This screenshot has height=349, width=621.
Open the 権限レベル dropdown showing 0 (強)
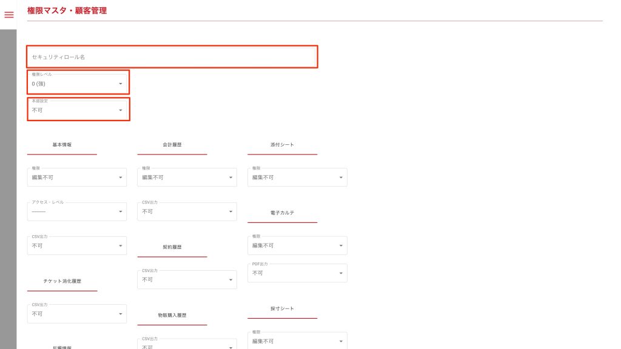click(78, 83)
